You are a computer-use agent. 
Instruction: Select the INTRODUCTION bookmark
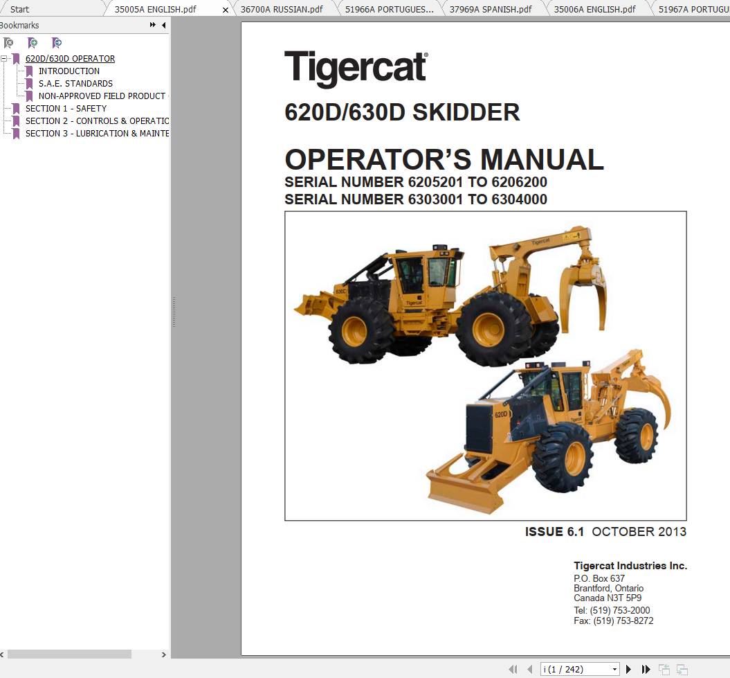click(69, 71)
